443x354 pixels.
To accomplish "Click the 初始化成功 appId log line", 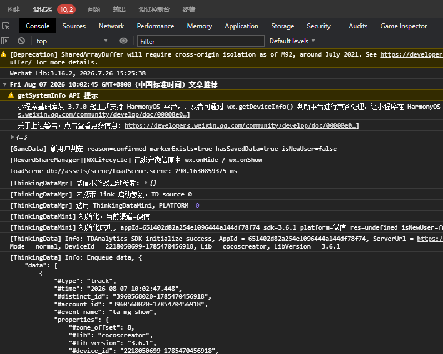I will (226, 227).
